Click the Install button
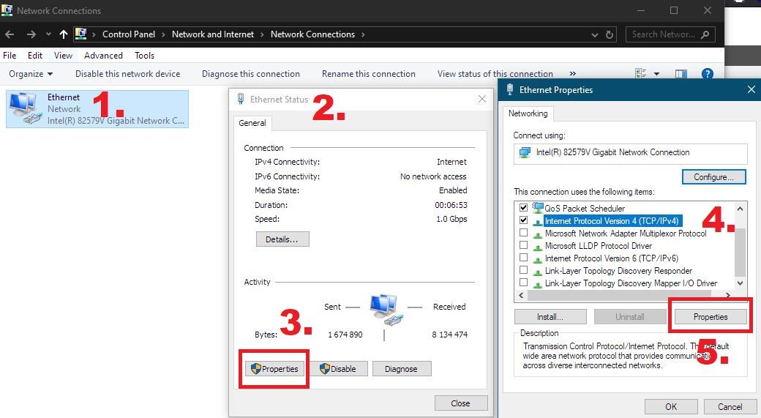761x418 pixels. [550, 317]
